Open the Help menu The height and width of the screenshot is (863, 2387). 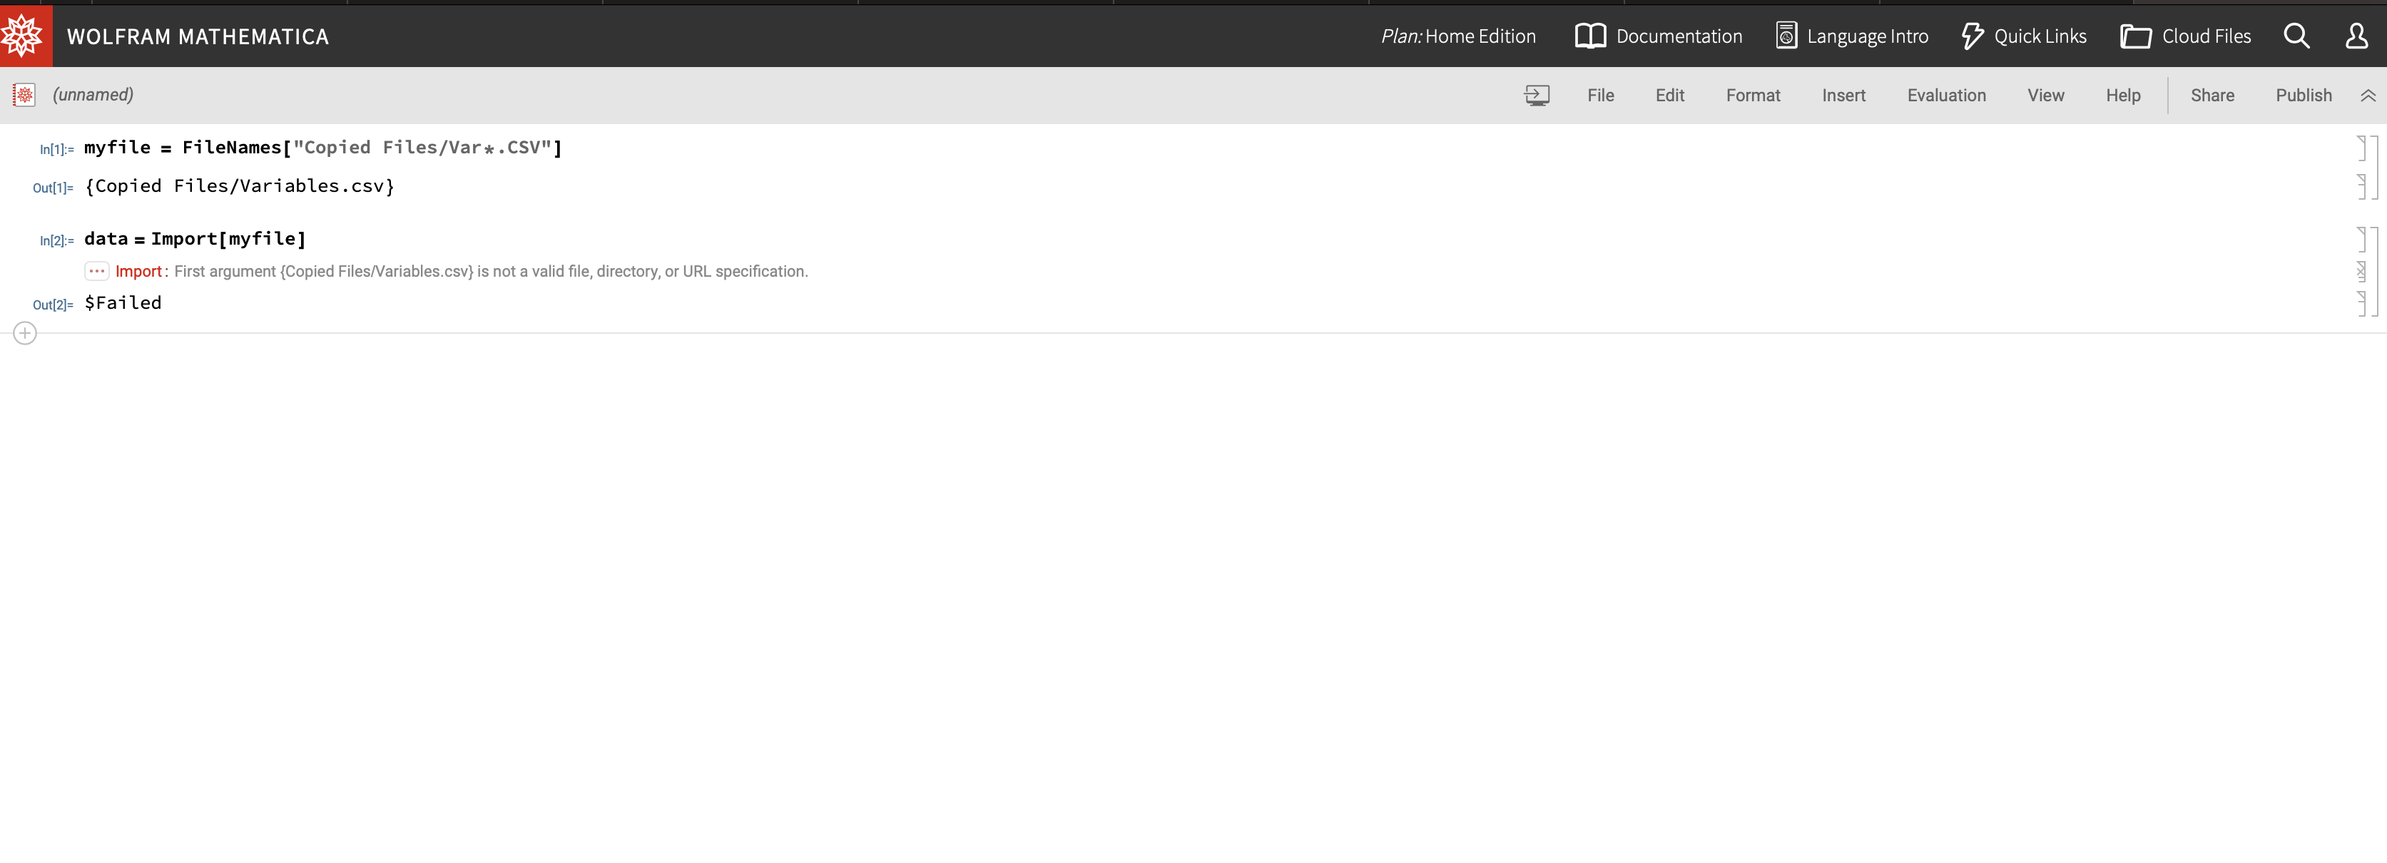2123,96
